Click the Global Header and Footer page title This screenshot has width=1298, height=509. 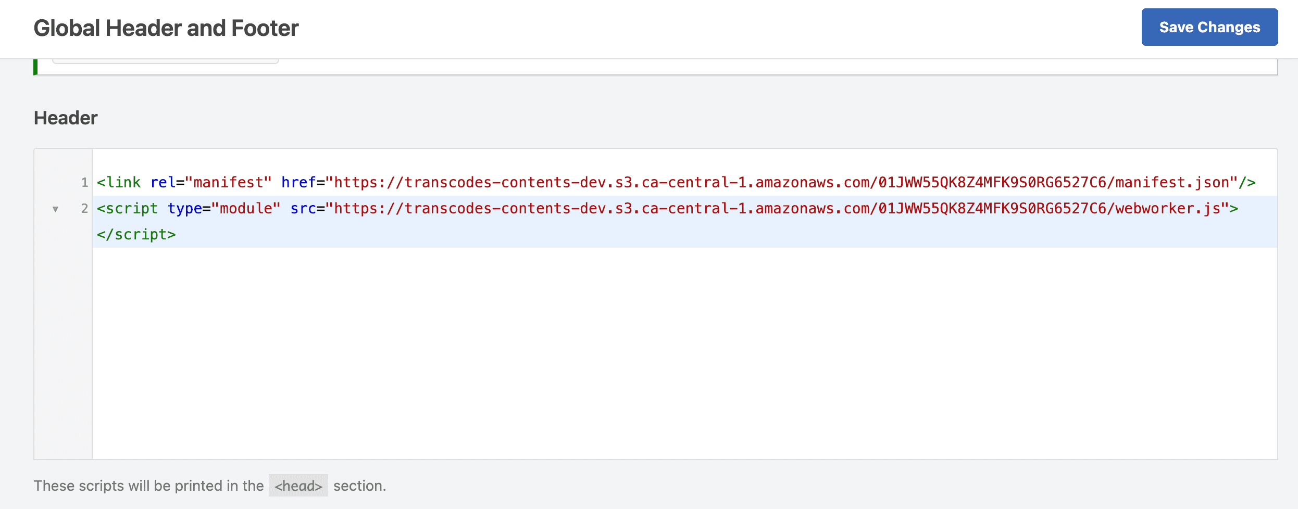pos(167,28)
